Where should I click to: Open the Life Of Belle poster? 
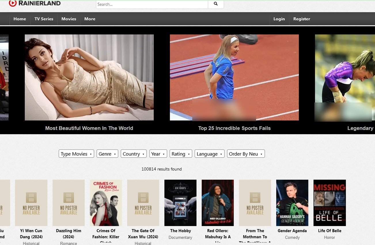329,203
